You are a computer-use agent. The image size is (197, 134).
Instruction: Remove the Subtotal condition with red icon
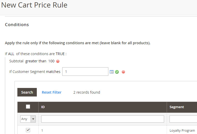58,61
